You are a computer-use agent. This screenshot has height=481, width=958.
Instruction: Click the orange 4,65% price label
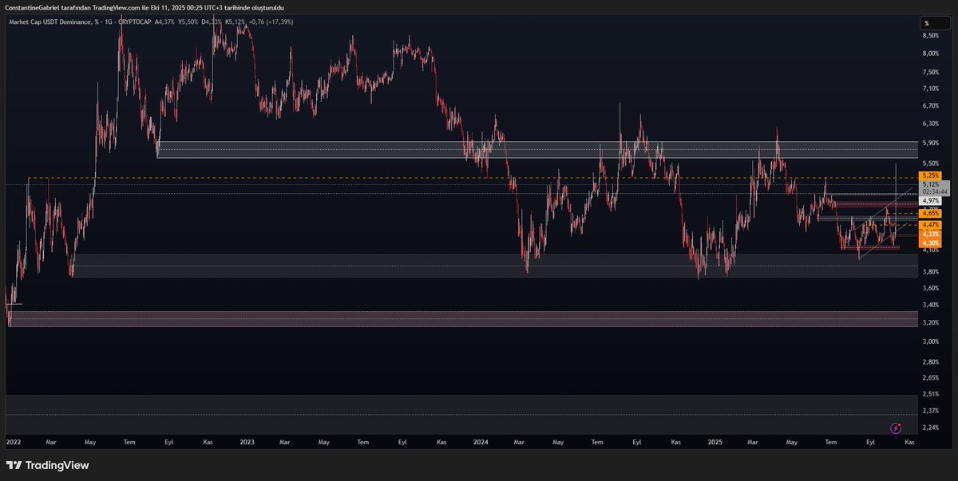(x=931, y=214)
